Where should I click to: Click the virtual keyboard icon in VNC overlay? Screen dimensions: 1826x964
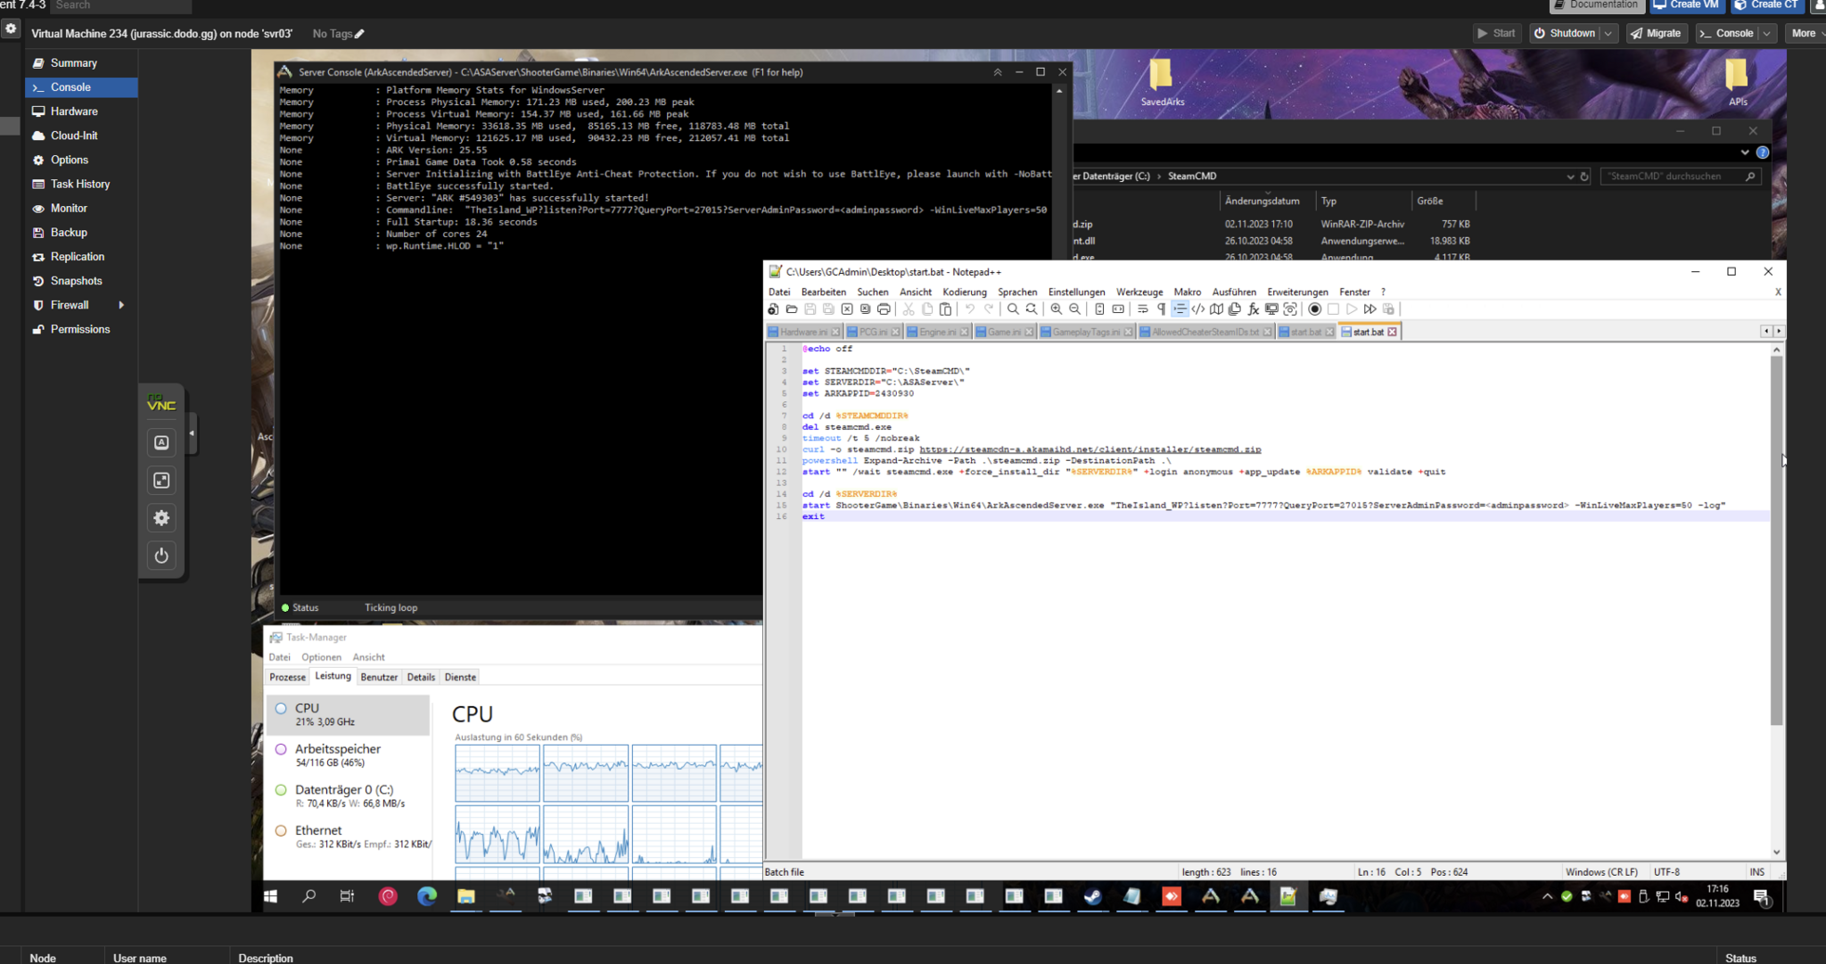161,441
